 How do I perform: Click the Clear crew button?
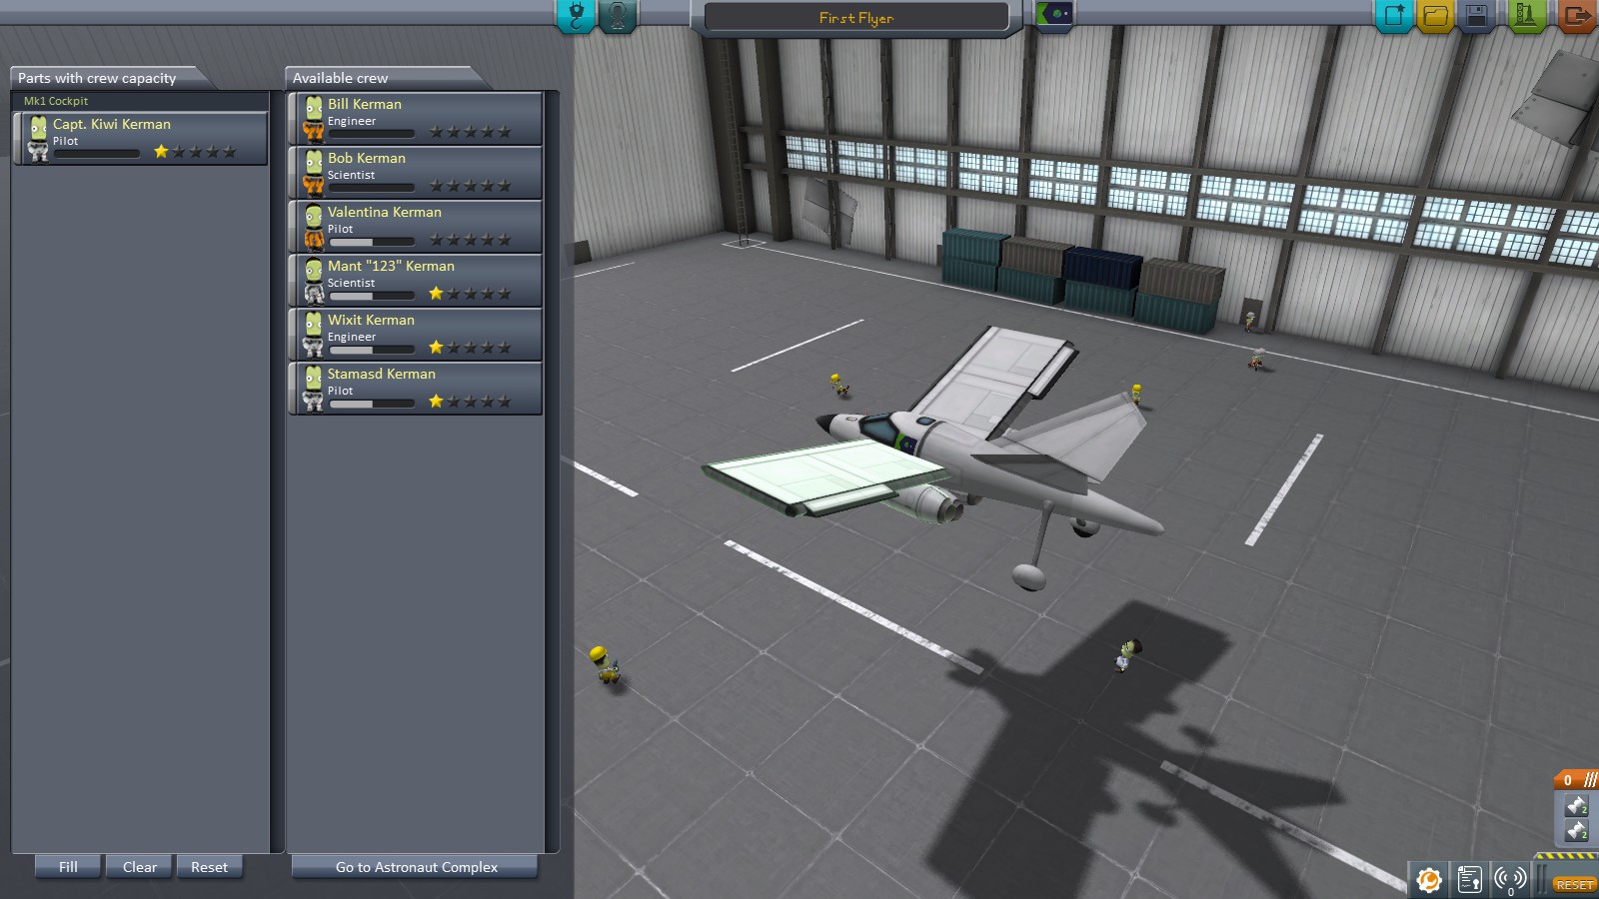[x=140, y=867]
